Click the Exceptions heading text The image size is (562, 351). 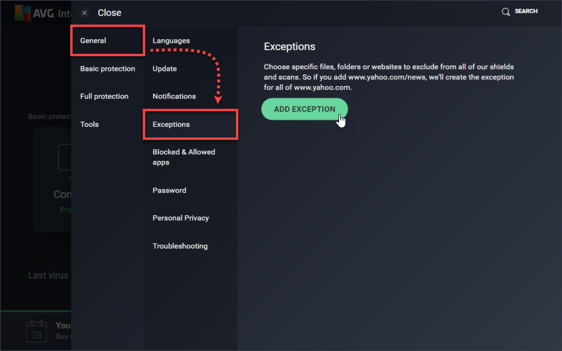click(290, 47)
